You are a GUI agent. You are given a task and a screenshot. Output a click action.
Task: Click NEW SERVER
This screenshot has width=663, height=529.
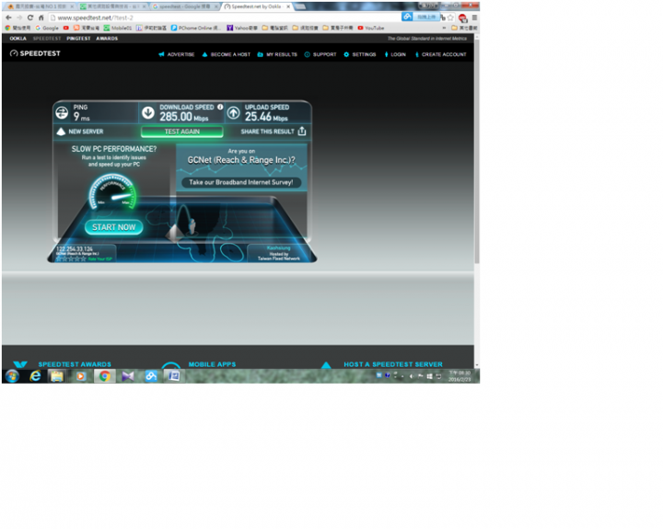tap(80, 132)
